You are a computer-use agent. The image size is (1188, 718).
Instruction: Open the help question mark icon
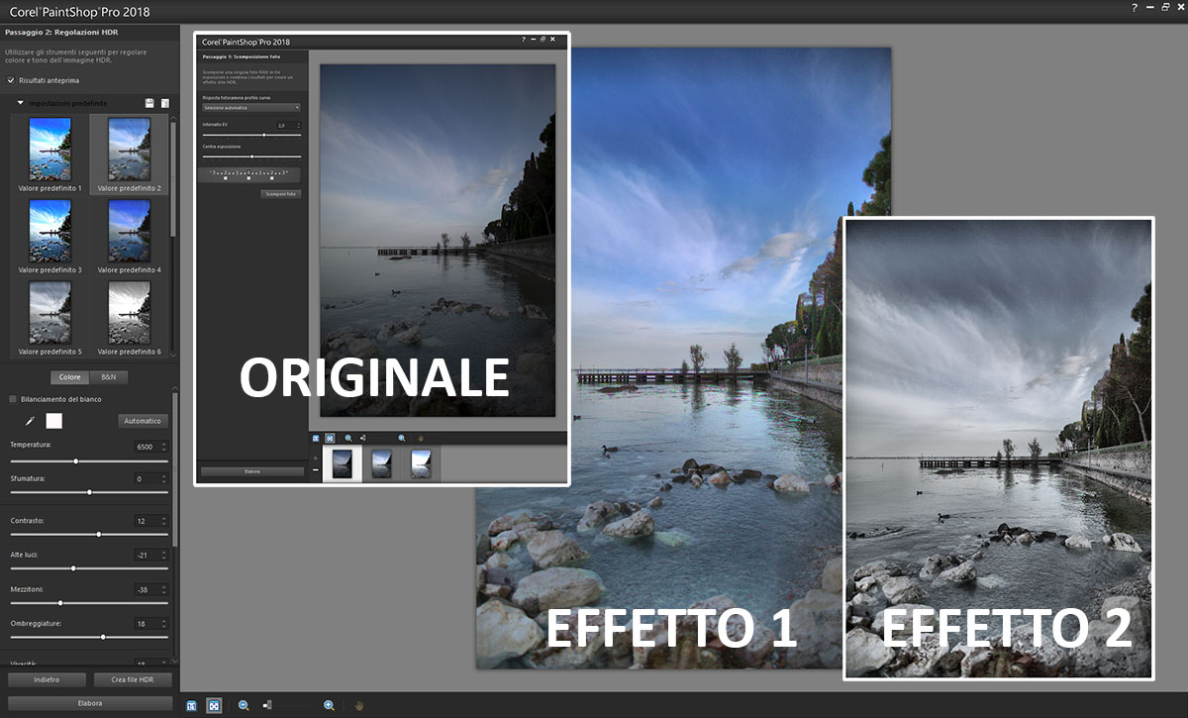pos(1135,8)
